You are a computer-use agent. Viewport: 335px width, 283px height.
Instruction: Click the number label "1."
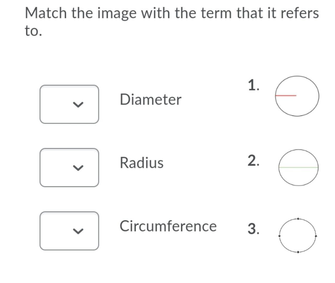pyautogui.click(x=254, y=85)
